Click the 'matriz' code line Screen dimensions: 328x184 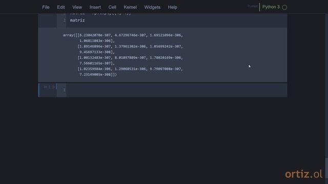point(77,20)
